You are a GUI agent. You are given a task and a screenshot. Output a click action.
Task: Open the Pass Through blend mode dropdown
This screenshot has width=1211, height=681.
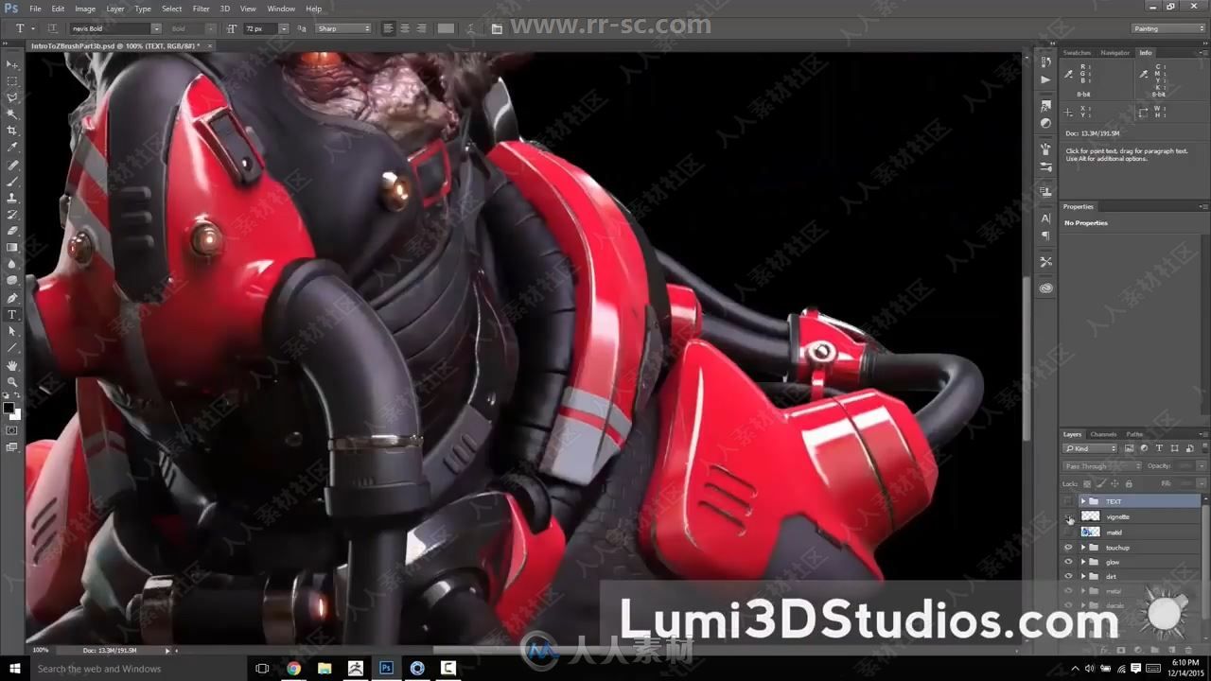click(x=1102, y=466)
